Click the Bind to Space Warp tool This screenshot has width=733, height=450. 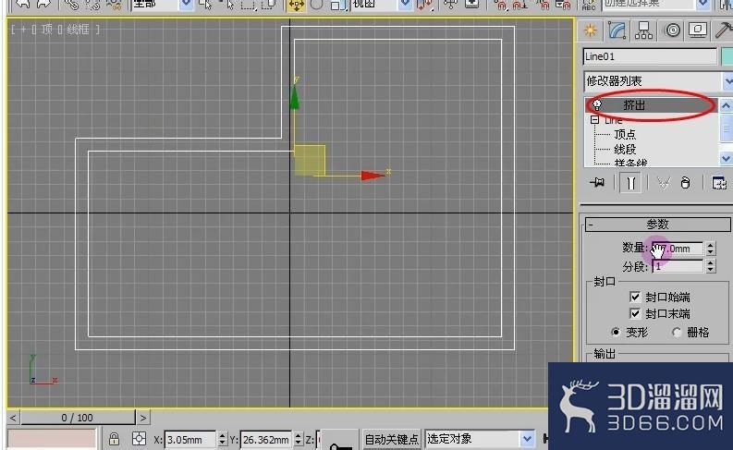pos(114,5)
